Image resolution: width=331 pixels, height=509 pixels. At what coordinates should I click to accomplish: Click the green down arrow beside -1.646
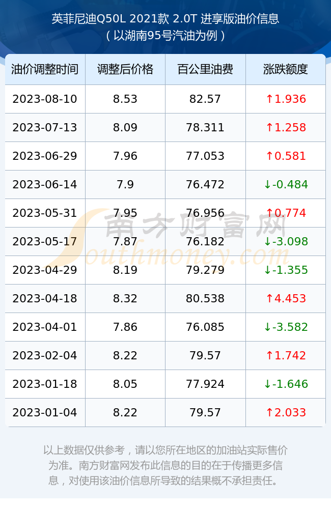(x=267, y=384)
